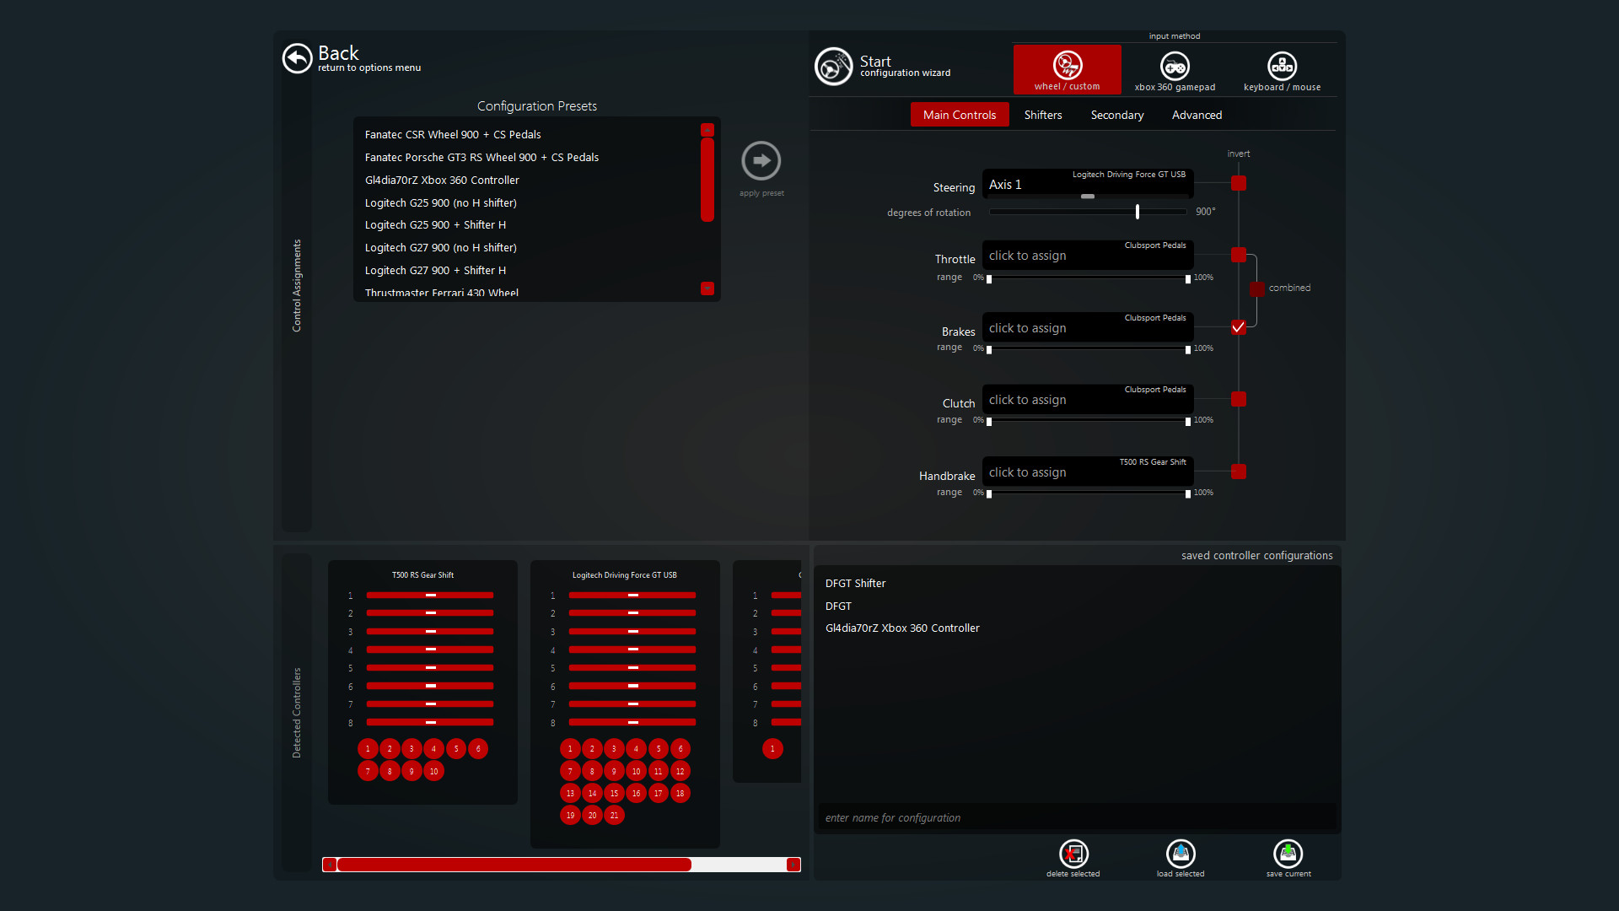Uncheck the Brakes invert checkbox
Viewport: 1619px width, 911px height.
coord(1238,327)
